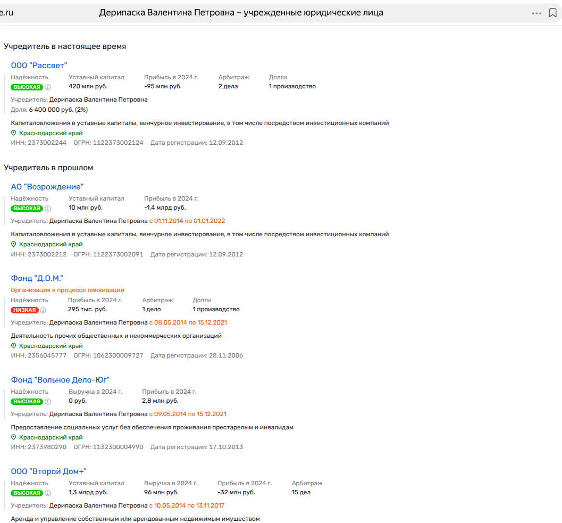Screen dimensions: 562x523
Task: Open Фонд "Вольное Дело-Юг" link
Action: coord(60,380)
